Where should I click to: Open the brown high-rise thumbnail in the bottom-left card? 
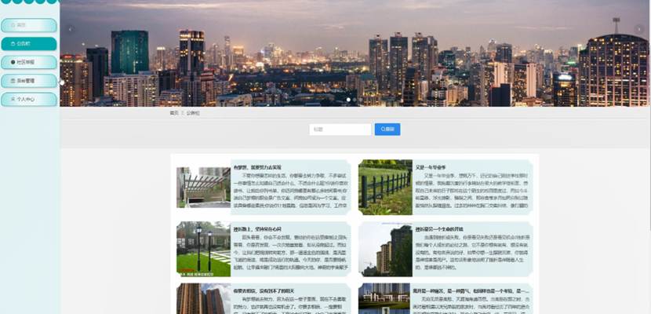point(203,298)
